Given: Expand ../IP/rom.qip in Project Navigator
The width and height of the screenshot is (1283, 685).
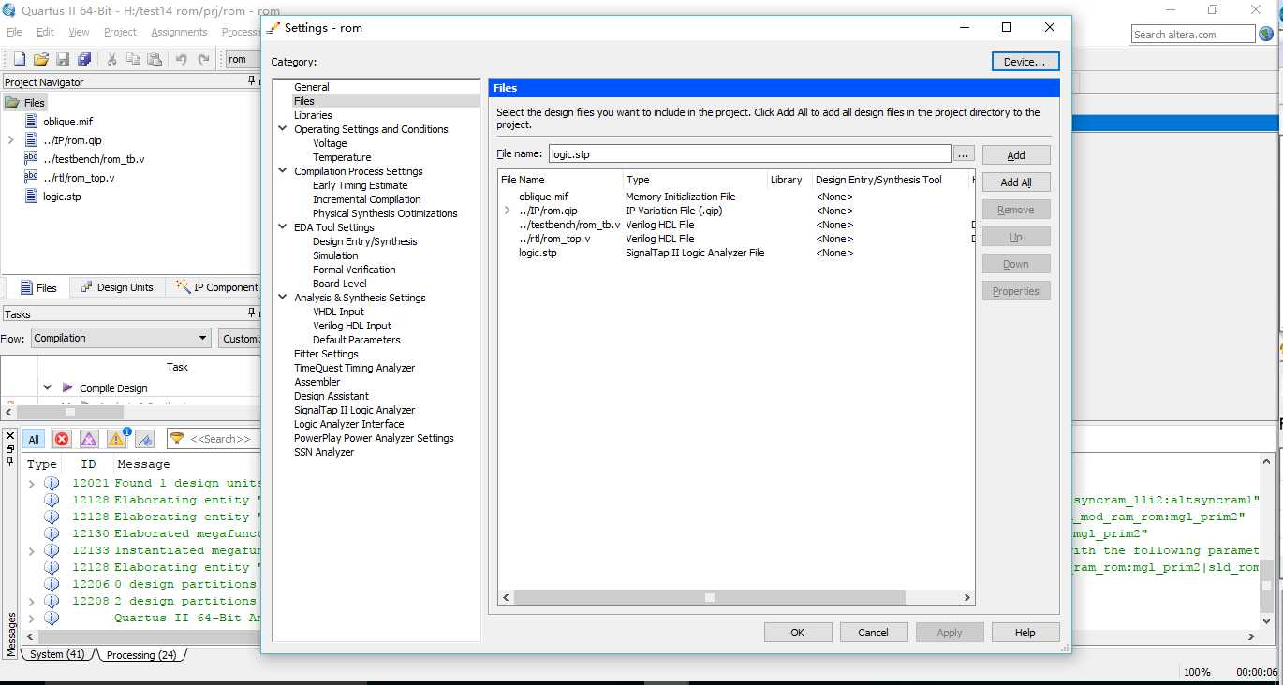Looking at the screenshot, I should 10,140.
